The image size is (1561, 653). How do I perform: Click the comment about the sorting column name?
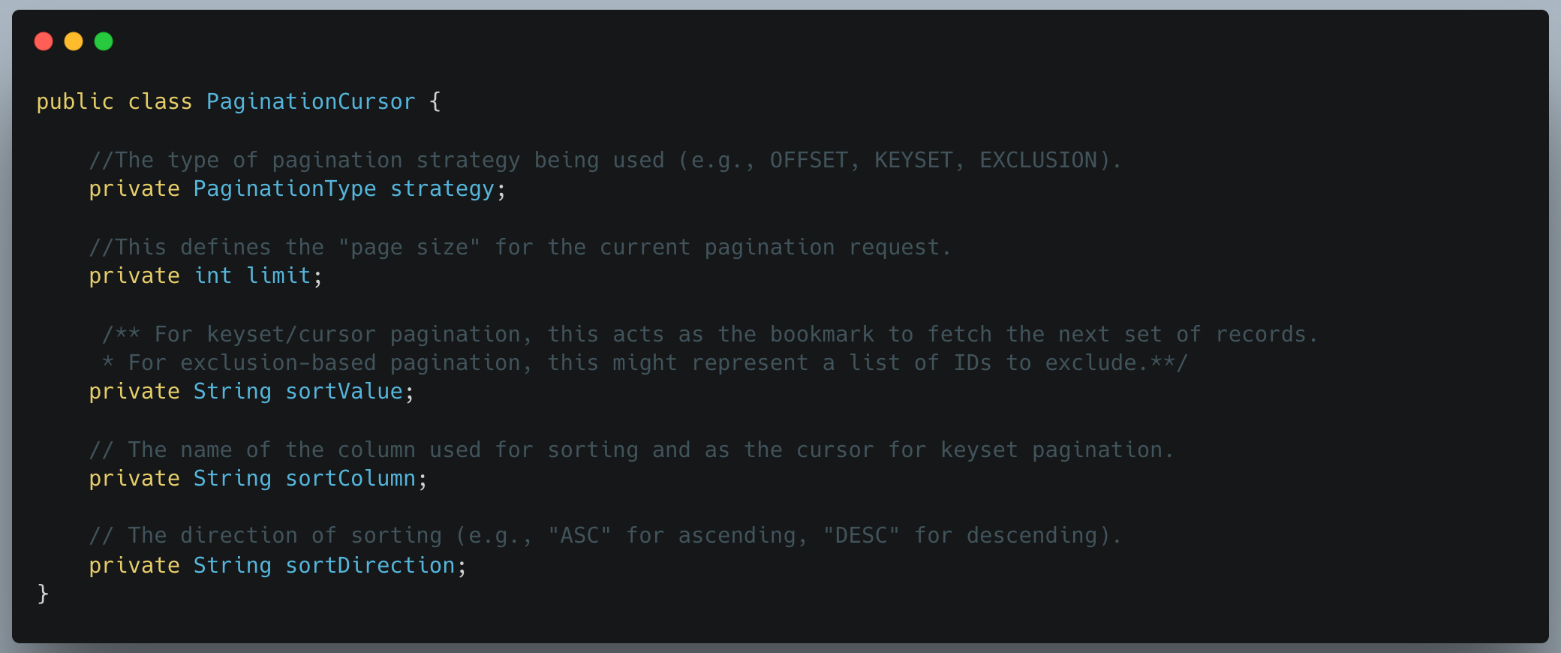[631, 450]
